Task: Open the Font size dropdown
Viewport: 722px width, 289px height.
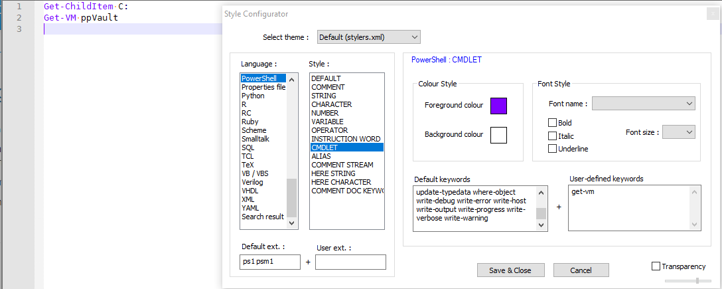Action: point(679,132)
